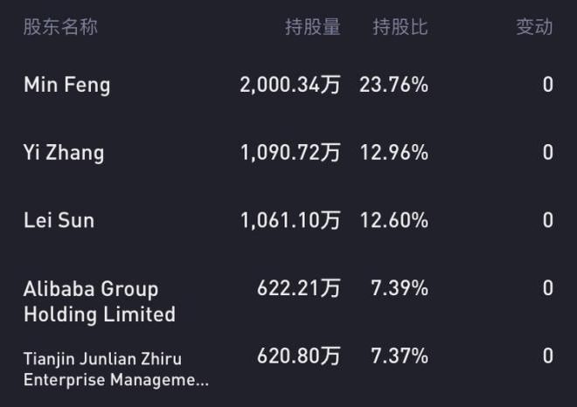Click the 变动 column header
The image size is (577, 407).
[x=535, y=27]
